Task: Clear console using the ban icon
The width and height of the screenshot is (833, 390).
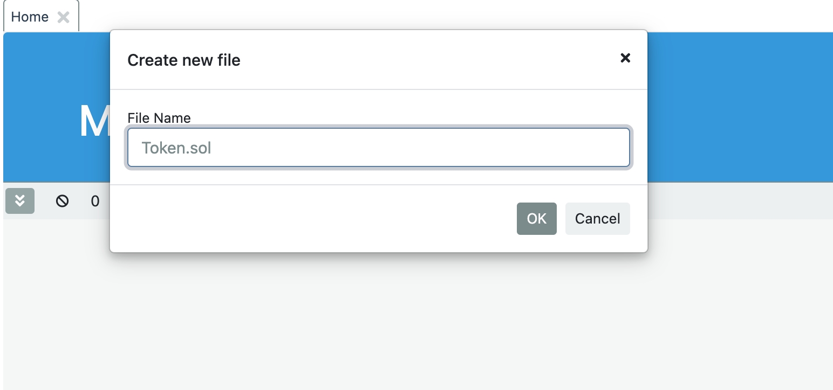Action: 62,201
